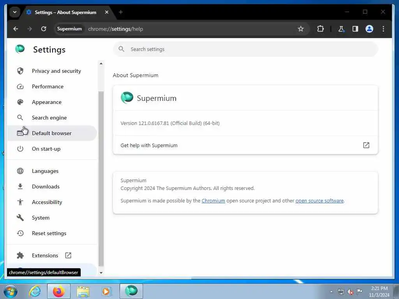
Task: Go to Languages settings
Action: [52, 171]
